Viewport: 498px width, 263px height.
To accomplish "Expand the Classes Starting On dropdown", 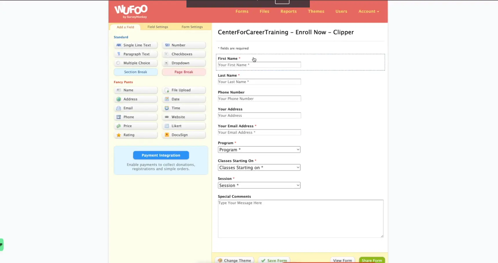I will pyautogui.click(x=259, y=168).
